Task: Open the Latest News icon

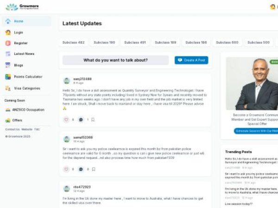Action: (8, 54)
